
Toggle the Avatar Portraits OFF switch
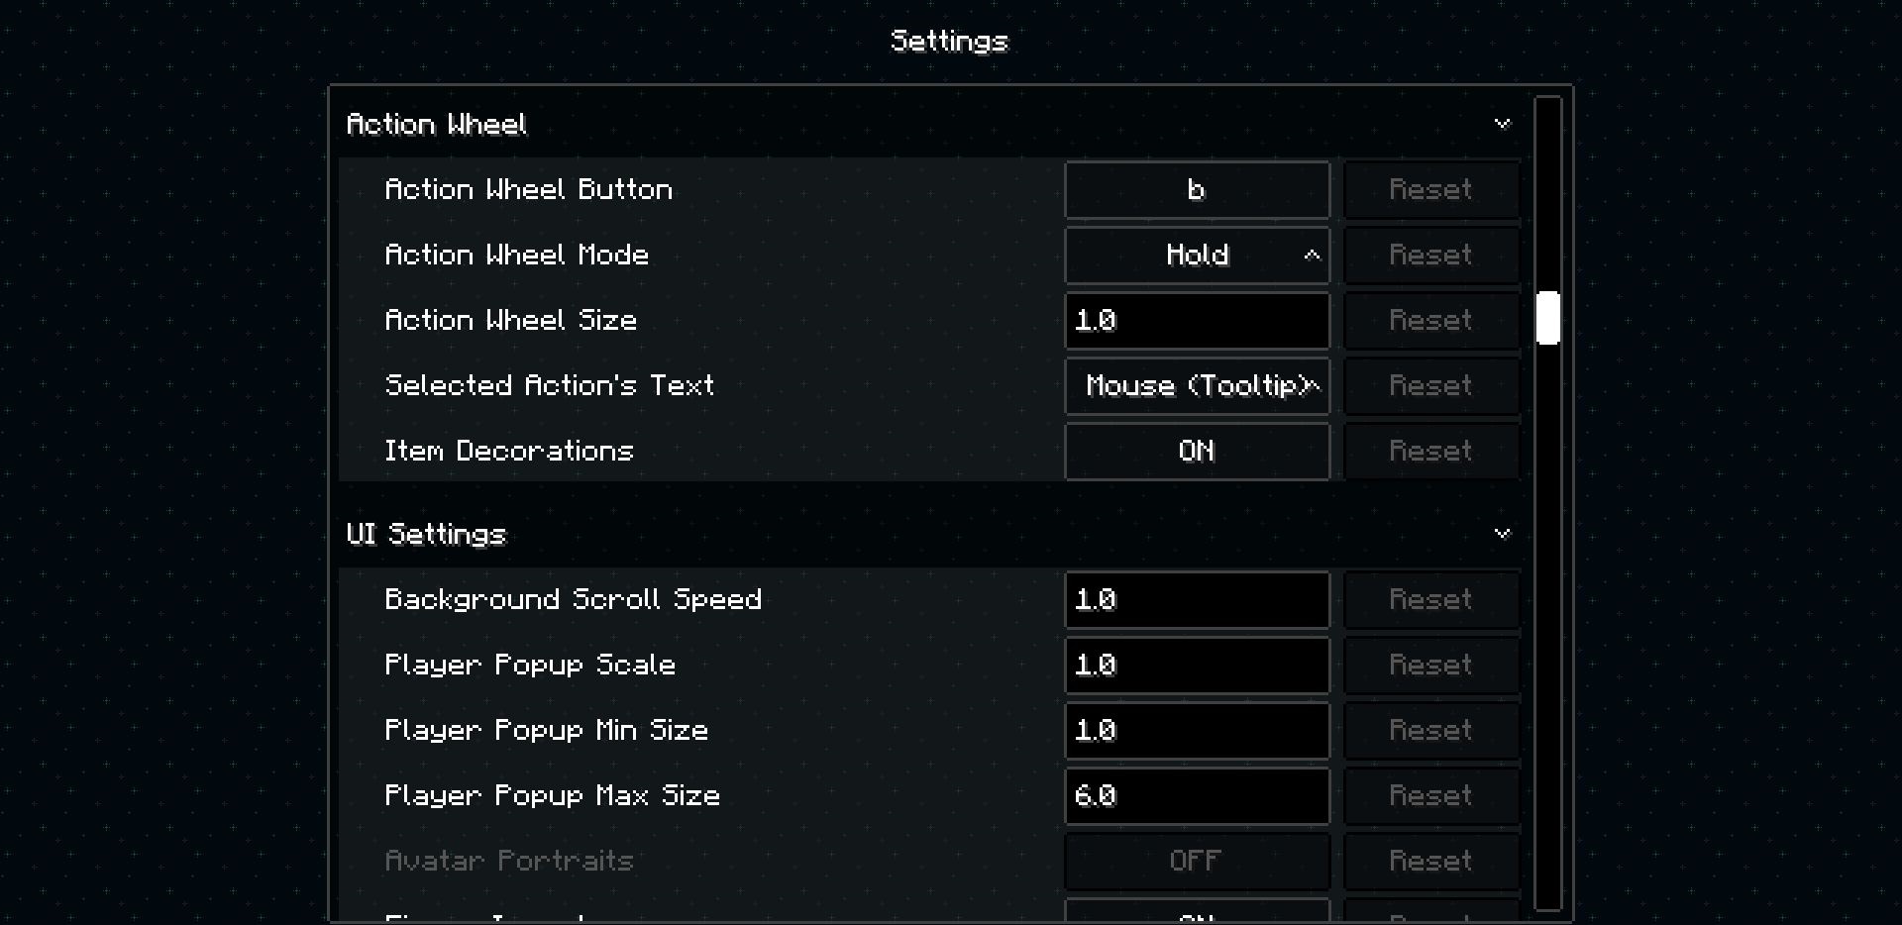1197,861
